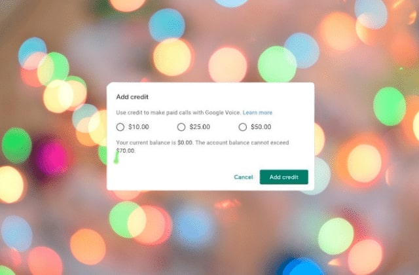Viewport: 419px width, 275px height.
Task: Click the 'Use credit to make paid calls' text
Action: (154, 113)
